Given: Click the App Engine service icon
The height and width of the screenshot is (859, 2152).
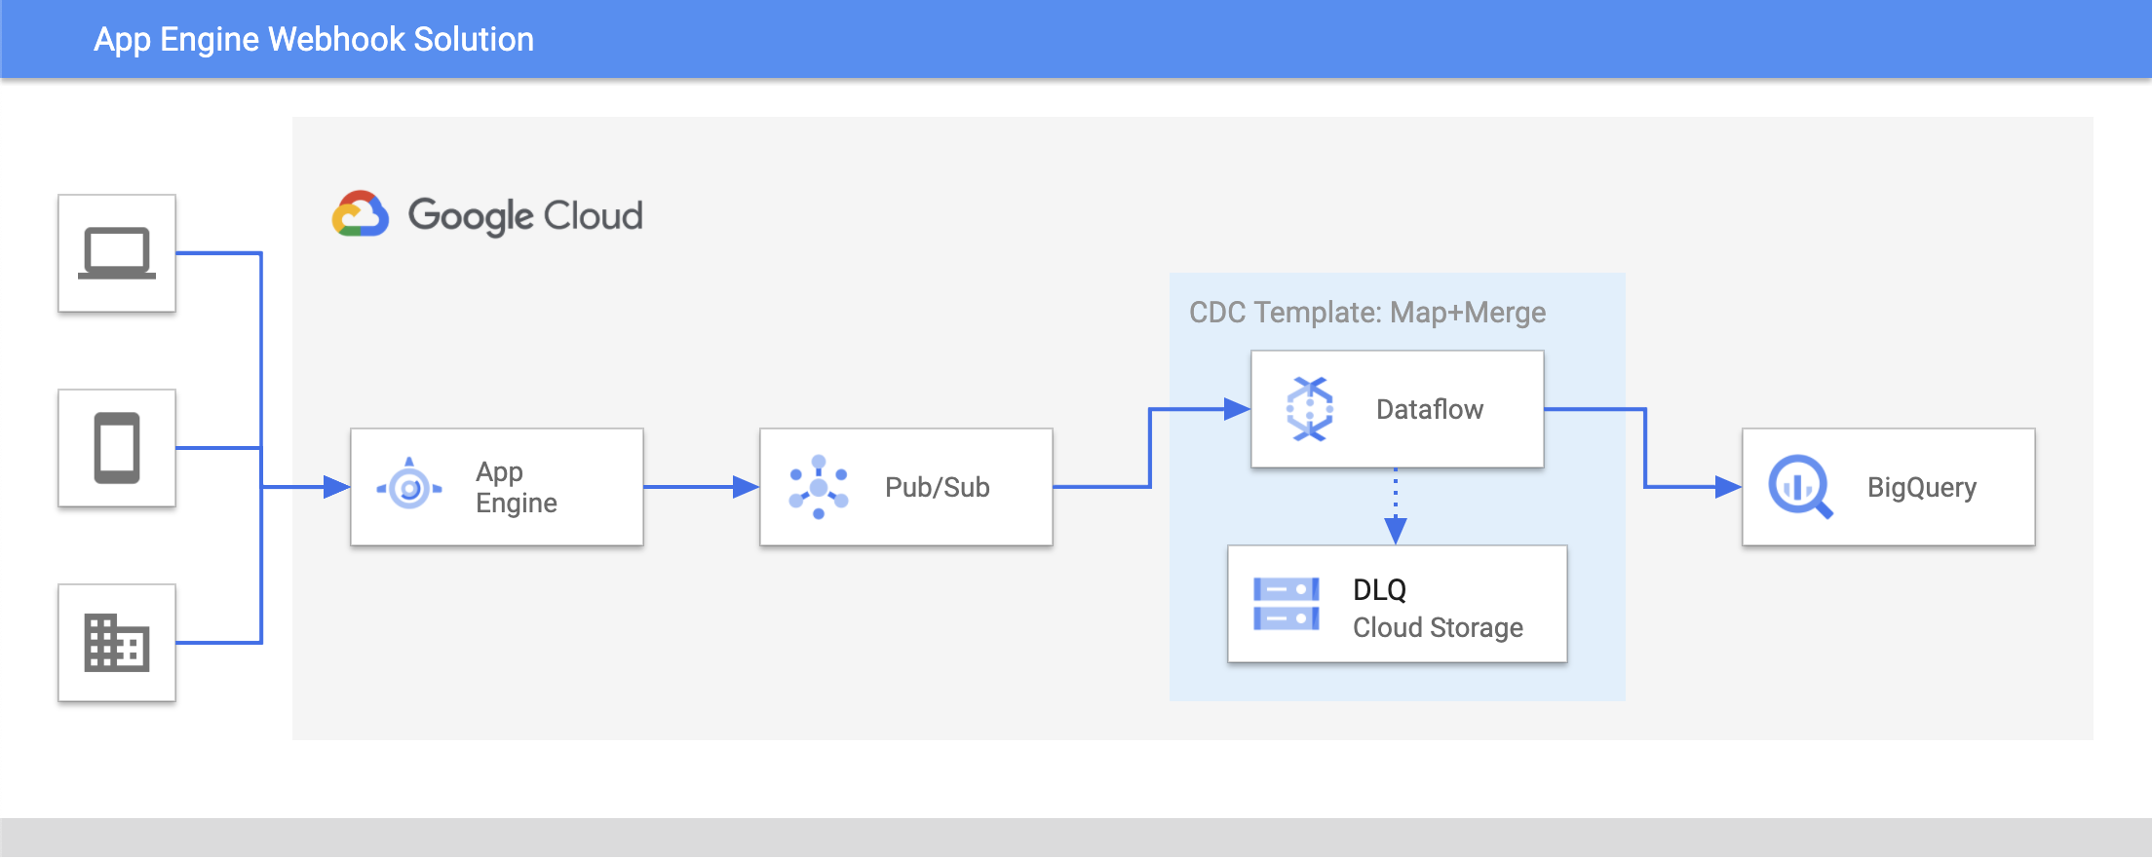Looking at the screenshot, I should click(409, 486).
